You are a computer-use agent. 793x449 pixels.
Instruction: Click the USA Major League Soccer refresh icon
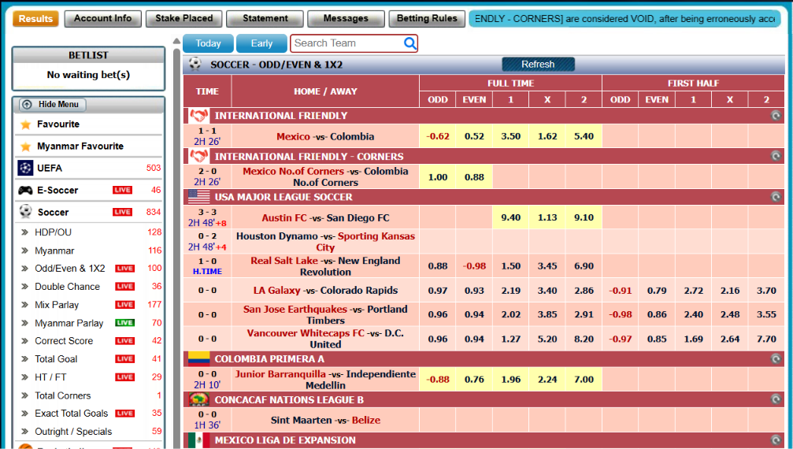(x=776, y=197)
